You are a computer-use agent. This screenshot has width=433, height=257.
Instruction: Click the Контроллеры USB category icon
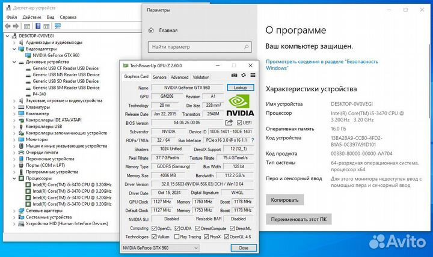21,127
